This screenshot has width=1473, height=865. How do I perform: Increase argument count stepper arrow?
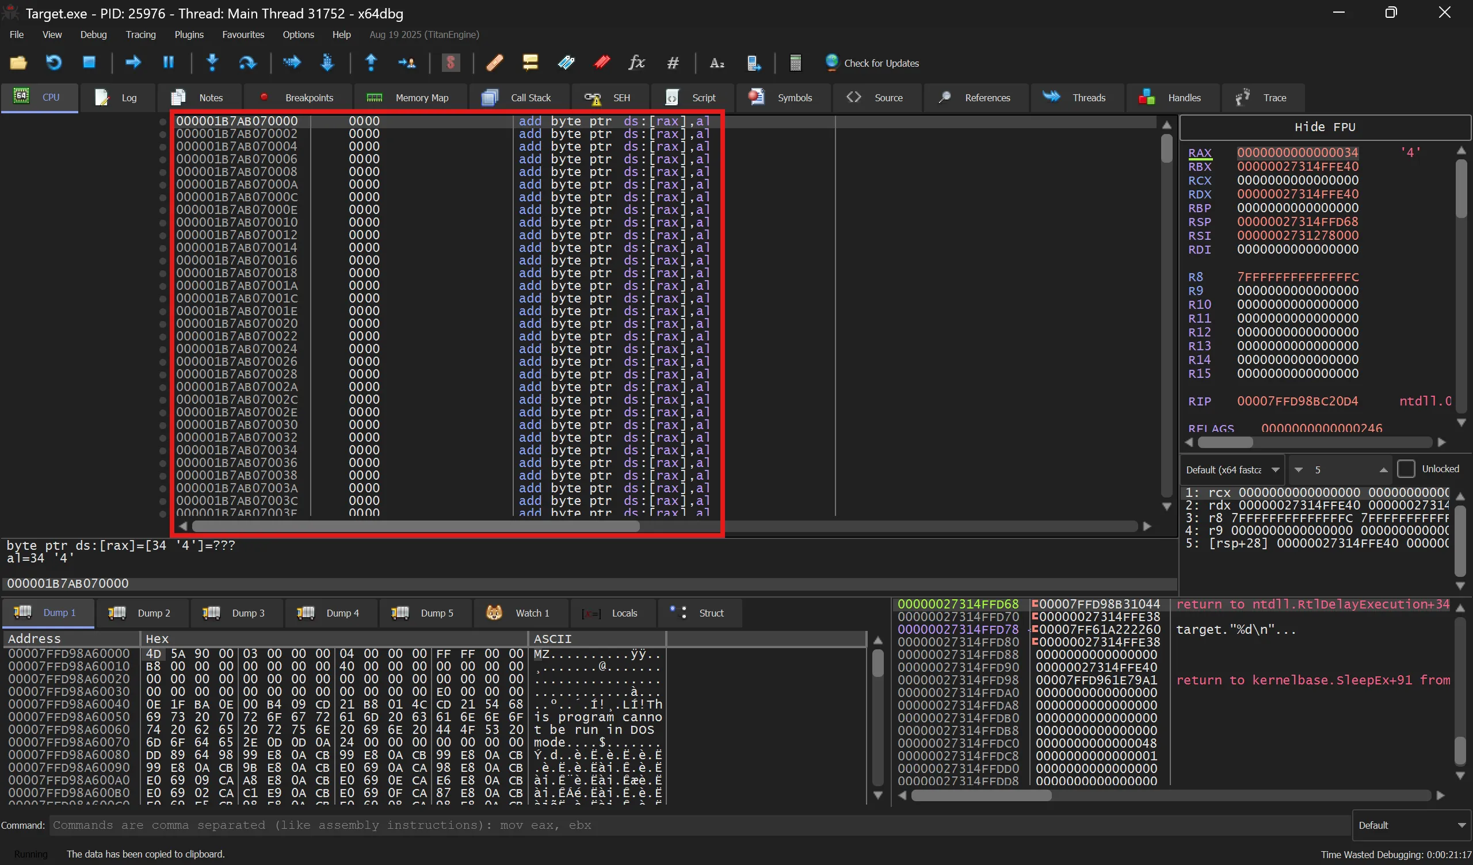click(x=1383, y=470)
